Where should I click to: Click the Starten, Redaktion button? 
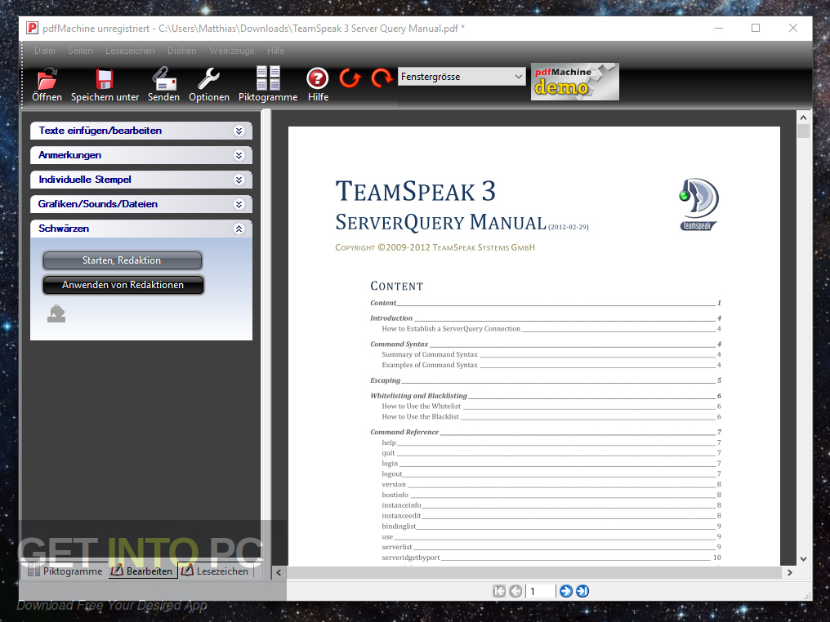122,260
